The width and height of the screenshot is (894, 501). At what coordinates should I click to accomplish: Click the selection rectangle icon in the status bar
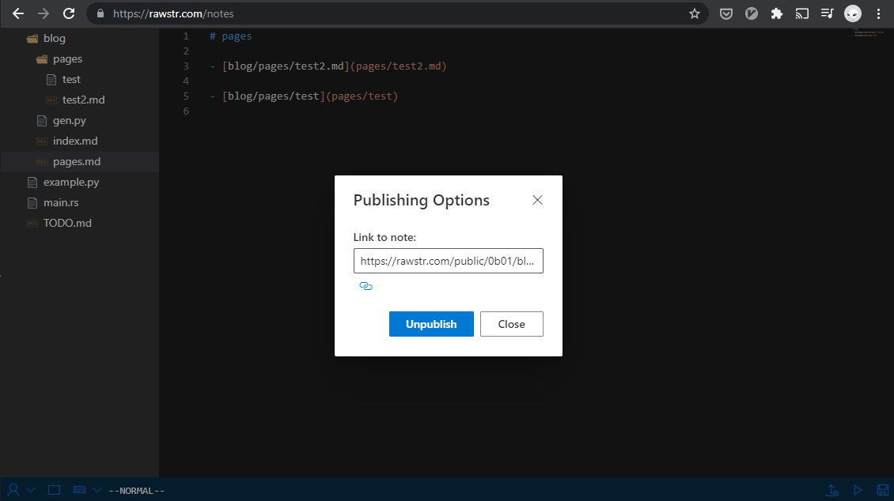click(x=54, y=489)
